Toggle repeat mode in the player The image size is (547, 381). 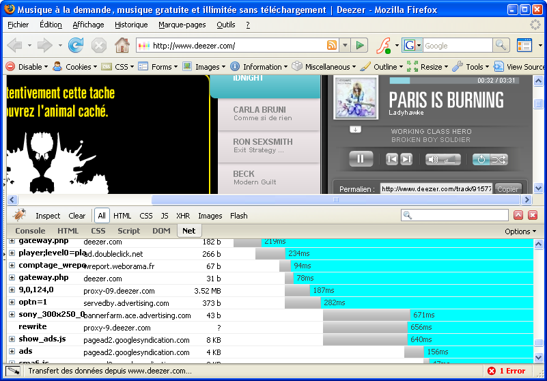coord(481,160)
